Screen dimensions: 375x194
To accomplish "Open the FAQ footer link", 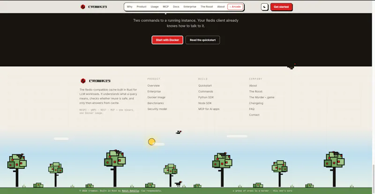I will click(x=252, y=109).
